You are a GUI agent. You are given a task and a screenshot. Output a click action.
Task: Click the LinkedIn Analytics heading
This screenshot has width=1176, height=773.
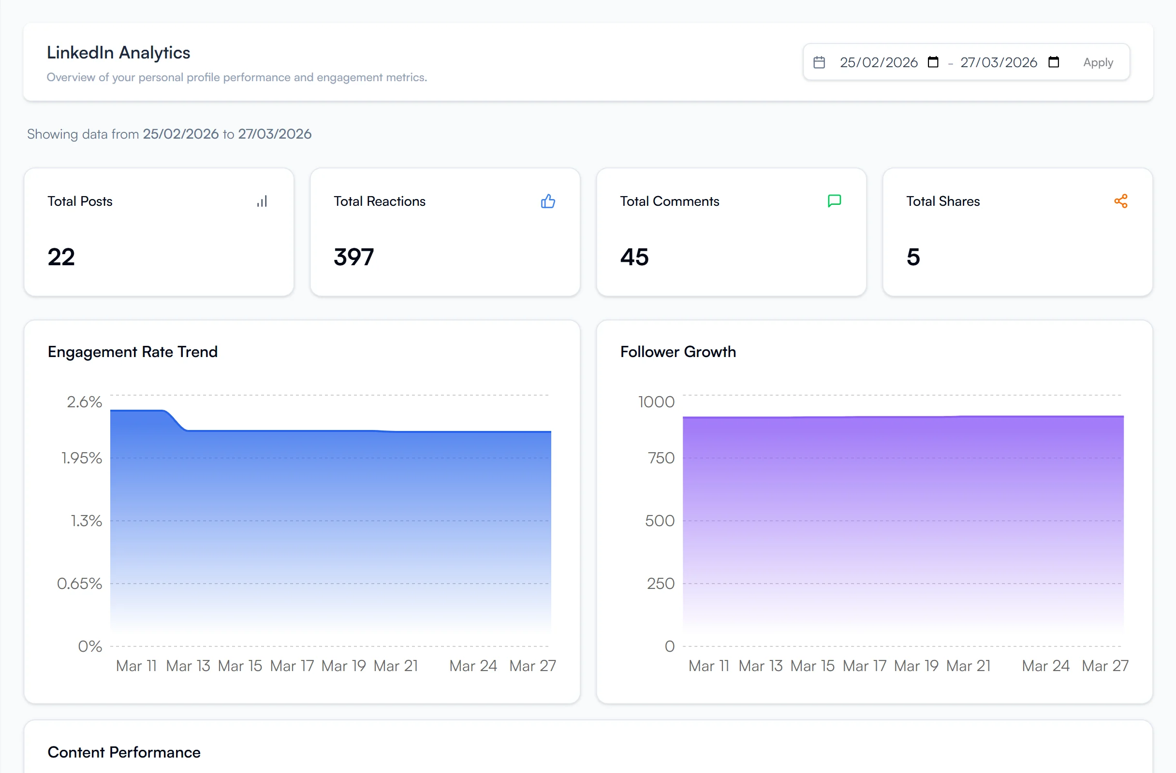(118, 52)
